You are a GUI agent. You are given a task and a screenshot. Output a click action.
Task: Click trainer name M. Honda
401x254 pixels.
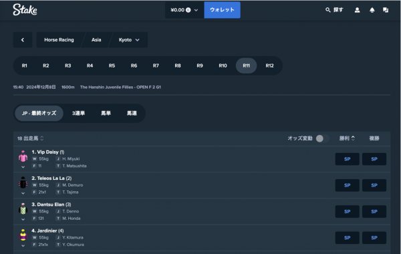72,219
